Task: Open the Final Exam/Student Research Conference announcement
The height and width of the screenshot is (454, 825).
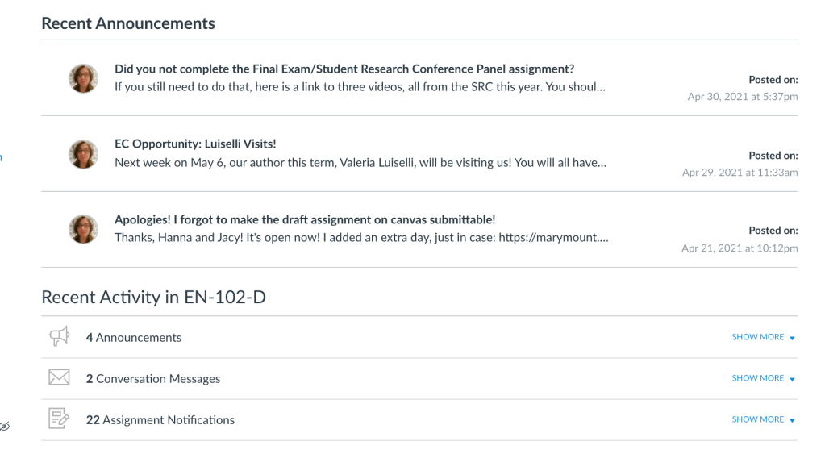Action: [x=344, y=69]
